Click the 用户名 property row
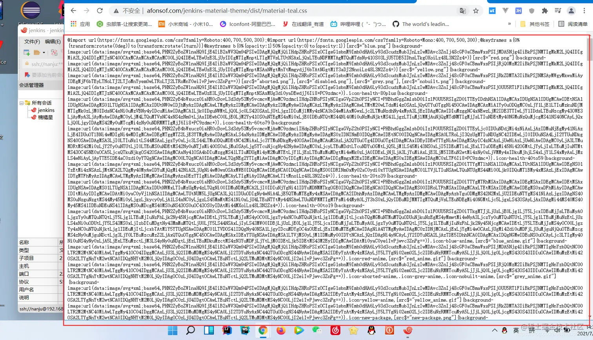The image size is (593, 340). tap(41, 289)
